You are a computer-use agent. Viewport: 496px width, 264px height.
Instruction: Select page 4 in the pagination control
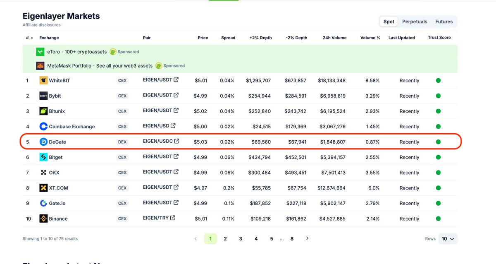click(256, 239)
